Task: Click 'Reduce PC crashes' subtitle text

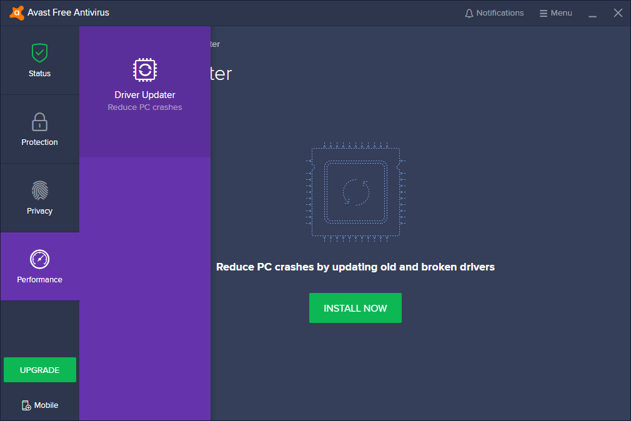Action: 145,107
